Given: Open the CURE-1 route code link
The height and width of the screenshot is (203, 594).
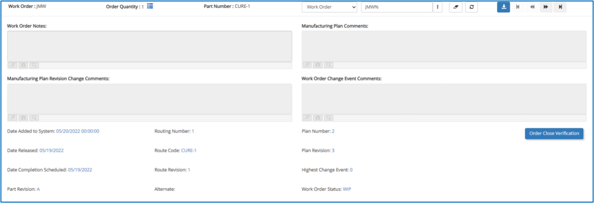Looking at the screenshot, I should [x=188, y=150].
